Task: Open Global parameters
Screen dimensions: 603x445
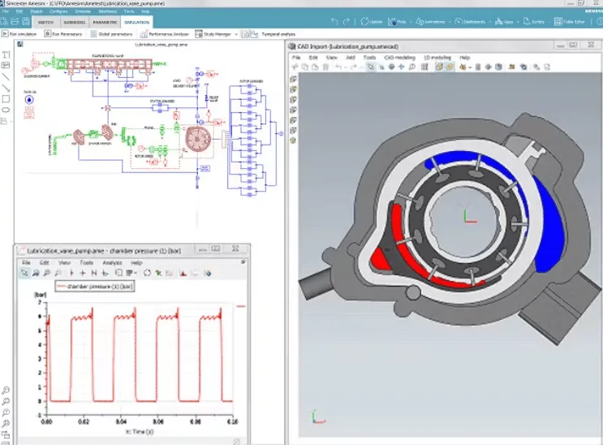Action: coord(112,34)
